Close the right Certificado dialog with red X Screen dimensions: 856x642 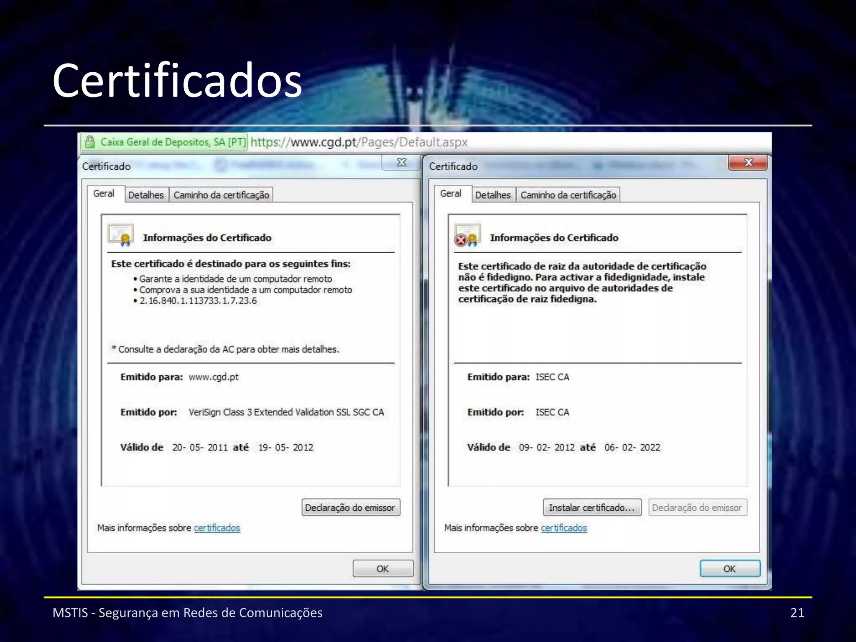coord(748,162)
